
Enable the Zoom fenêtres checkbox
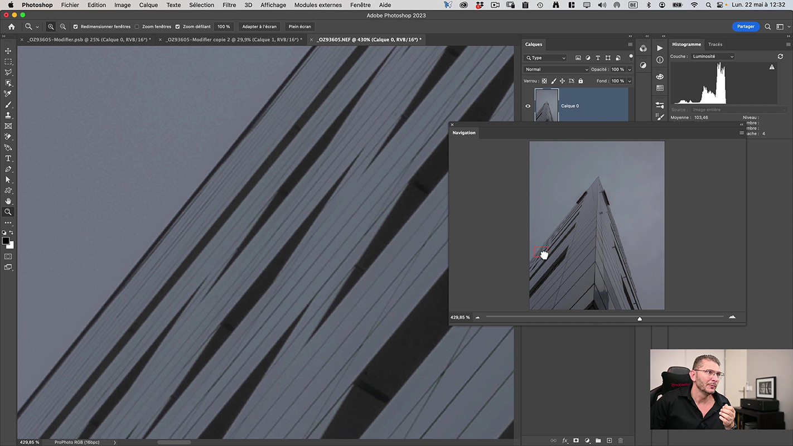click(x=137, y=27)
